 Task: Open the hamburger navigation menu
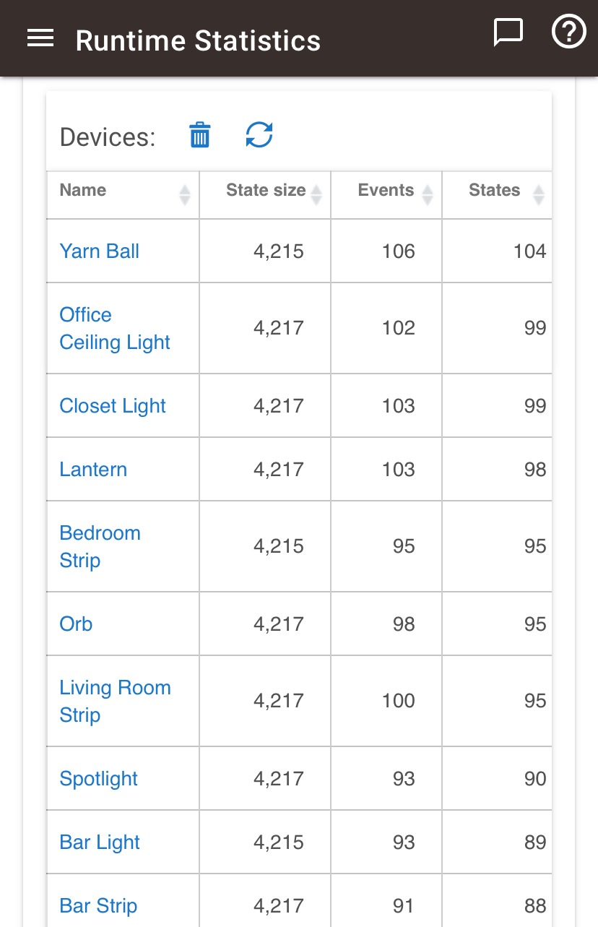pos(40,39)
